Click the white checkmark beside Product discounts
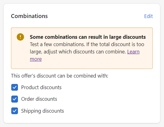The image size is (164, 127). 15,87
